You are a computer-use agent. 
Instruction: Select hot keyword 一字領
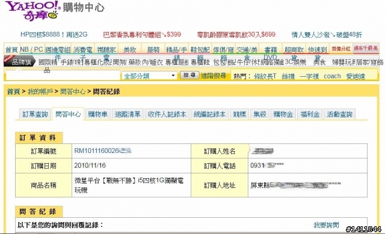point(309,76)
